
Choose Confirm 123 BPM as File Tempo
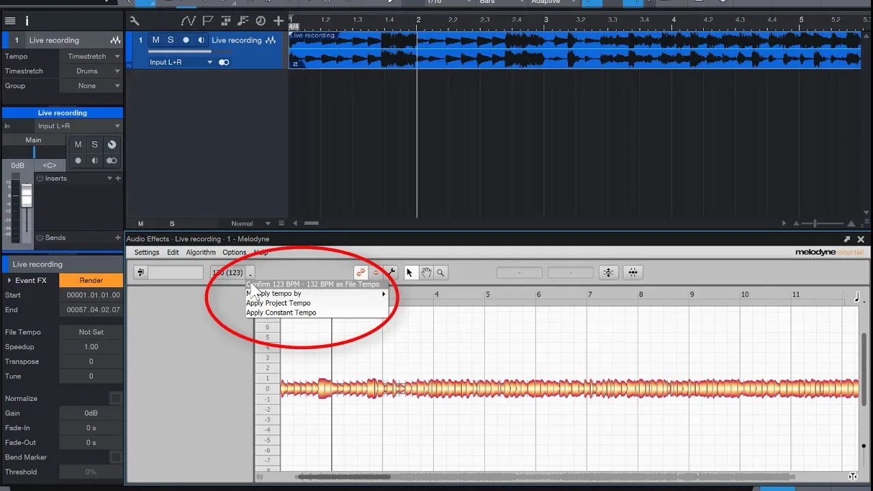click(x=317, y=284)
